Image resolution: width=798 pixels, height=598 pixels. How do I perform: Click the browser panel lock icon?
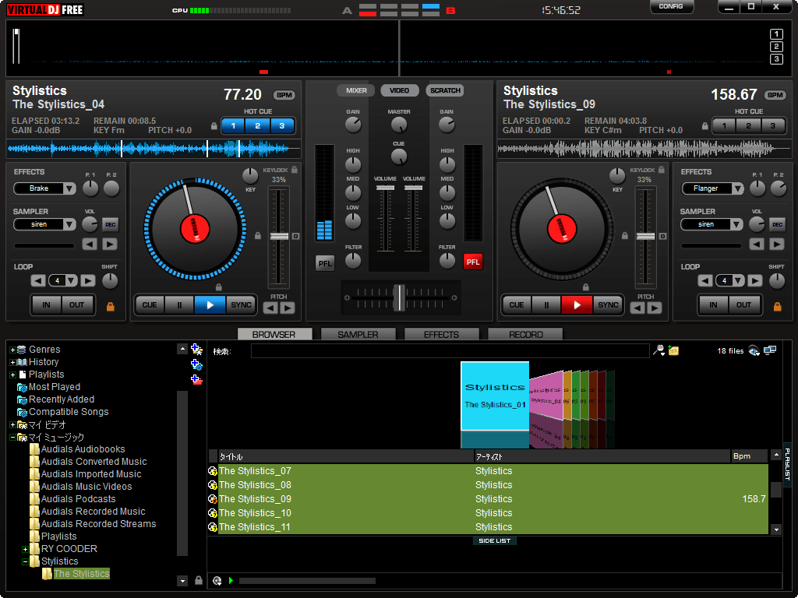click(199, 580)
